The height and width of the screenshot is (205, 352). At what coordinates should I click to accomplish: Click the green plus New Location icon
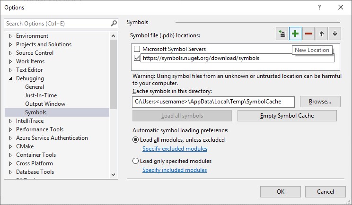(x=295, y=34)
